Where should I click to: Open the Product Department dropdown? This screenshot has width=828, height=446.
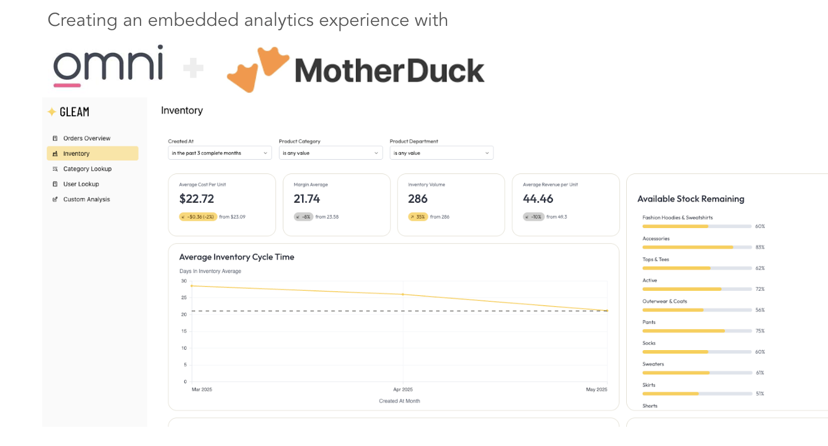pyautogui.click(x=441, y=153)
